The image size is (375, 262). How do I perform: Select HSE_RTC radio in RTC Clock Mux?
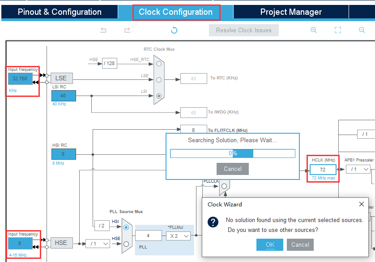159,64
